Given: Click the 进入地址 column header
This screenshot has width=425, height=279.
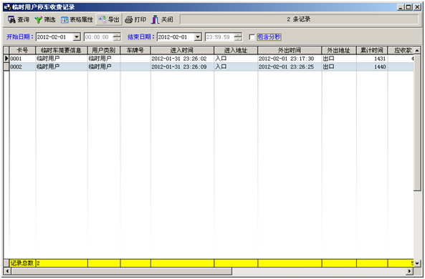Looking at the screenshot, I should [236, 50].
